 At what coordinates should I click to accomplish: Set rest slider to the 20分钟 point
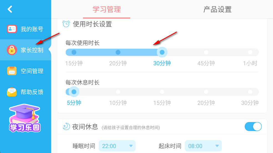coord(206,92)
